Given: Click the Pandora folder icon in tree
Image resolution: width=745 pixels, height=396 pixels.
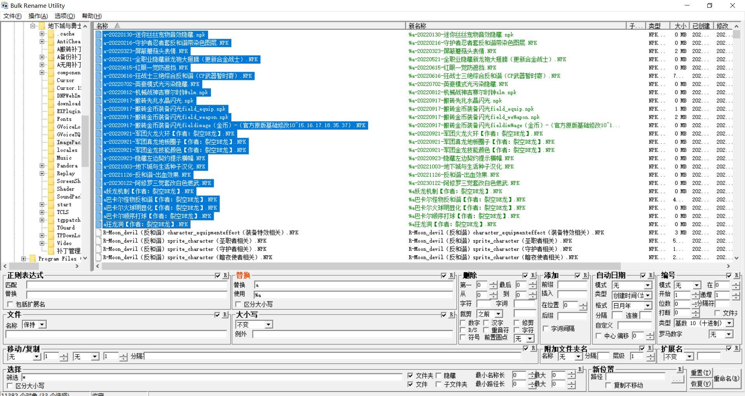Looking at the screenshot, I should click(x=51, y=166).
